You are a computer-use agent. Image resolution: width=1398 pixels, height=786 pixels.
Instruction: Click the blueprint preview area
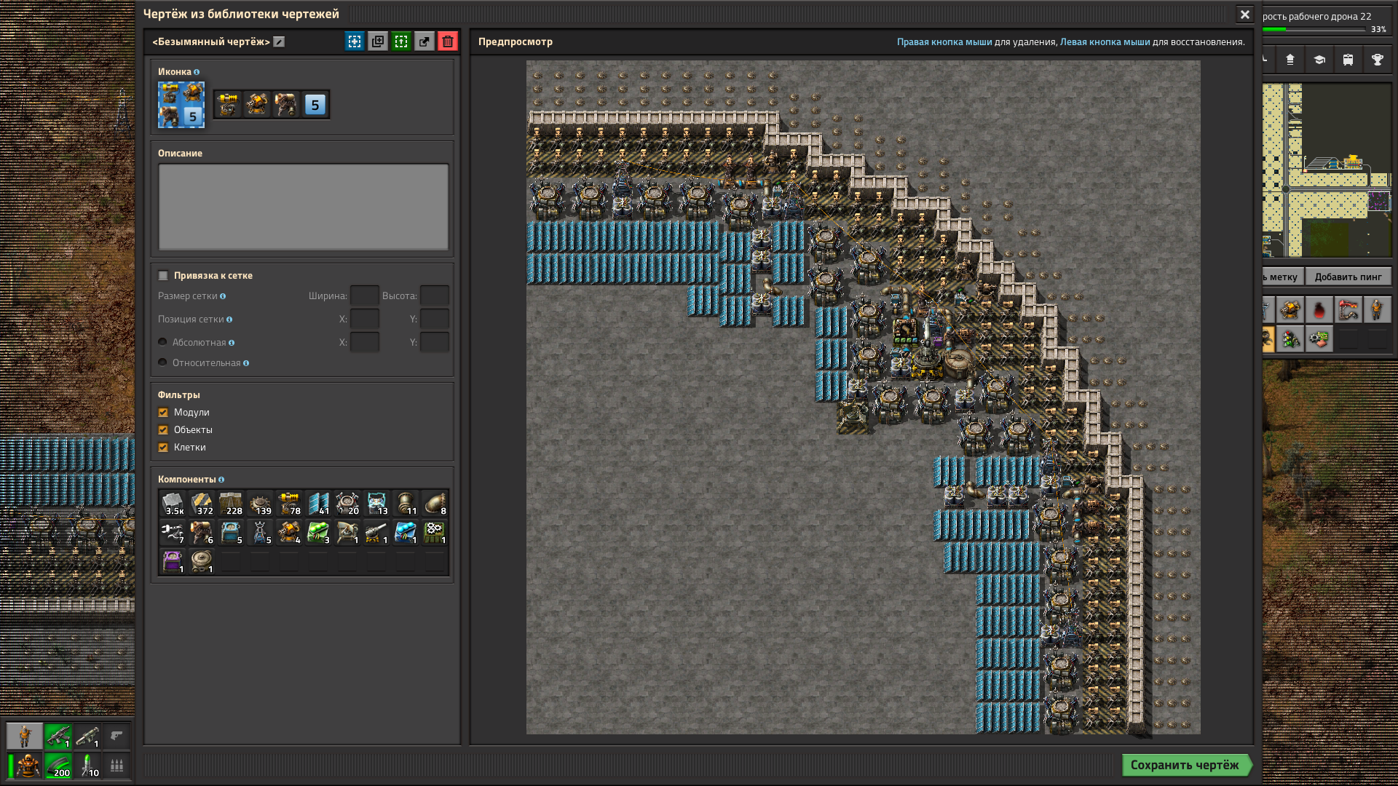click(864, 397)
